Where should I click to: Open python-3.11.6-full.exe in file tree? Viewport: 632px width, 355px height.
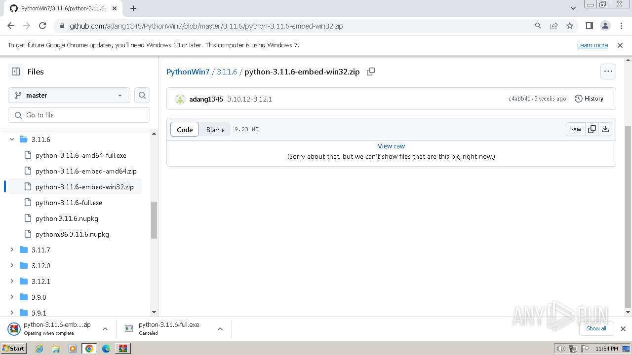69,203
